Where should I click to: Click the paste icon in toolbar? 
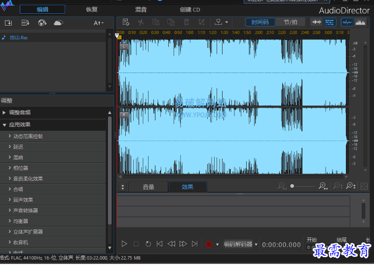(x=171, y=22)
